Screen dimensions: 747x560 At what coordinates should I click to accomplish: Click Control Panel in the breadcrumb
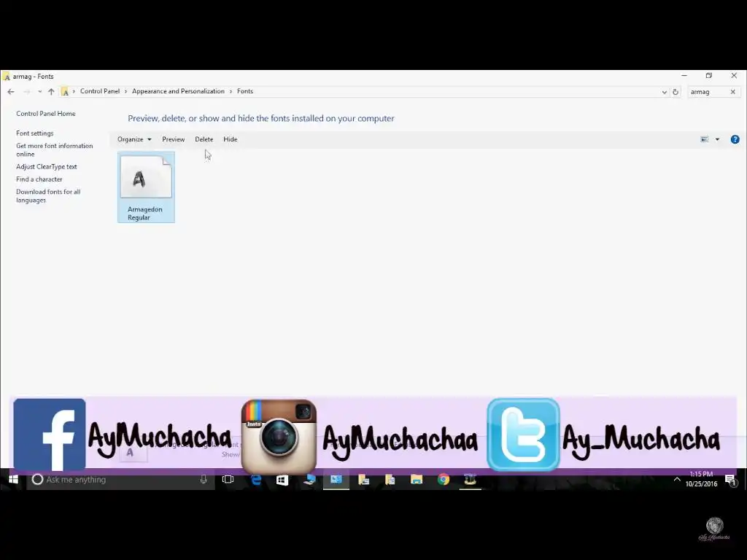(x=99, y=91)
